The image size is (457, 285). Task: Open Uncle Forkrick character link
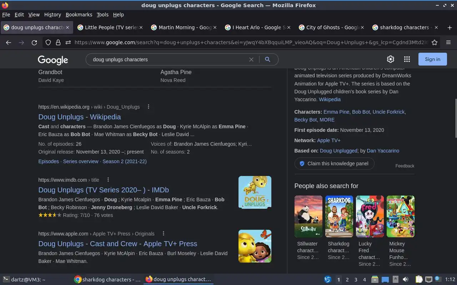tap(388, 112)
